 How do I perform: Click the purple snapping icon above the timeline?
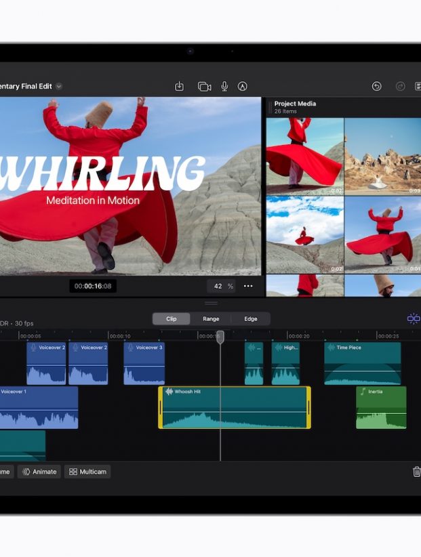click(413, 318)
